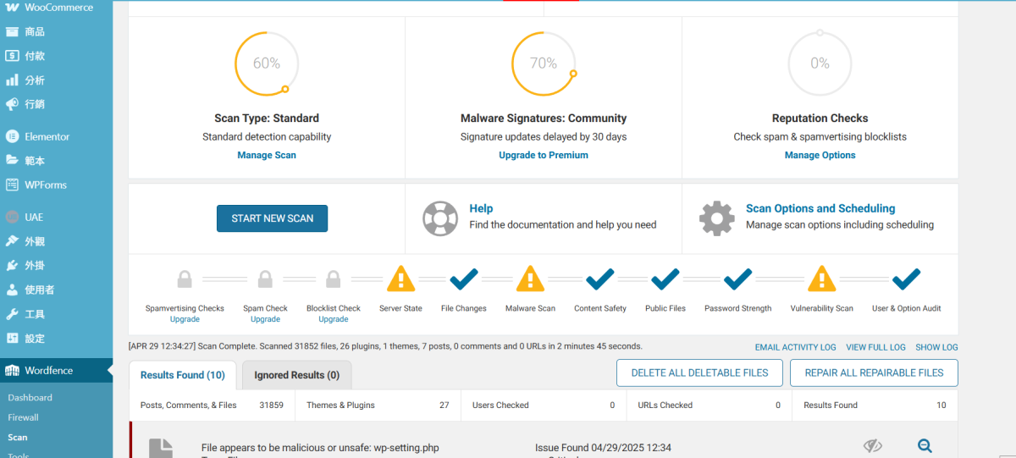Open the 付款 payments menu icon

[x=12, y=56]
